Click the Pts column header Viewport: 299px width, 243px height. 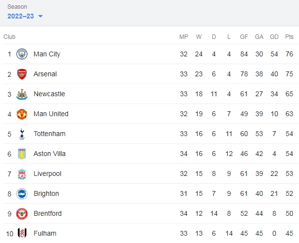tap(289, 37)
